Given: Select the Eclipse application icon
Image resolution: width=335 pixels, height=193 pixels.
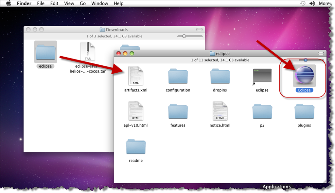Looking at the screenshot, I should (x=304, y=76).
